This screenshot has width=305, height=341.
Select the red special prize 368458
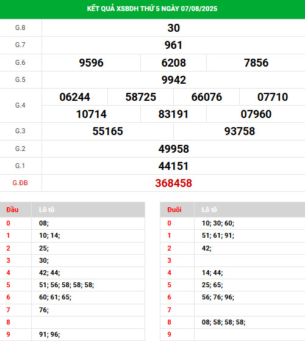(173, 183)
